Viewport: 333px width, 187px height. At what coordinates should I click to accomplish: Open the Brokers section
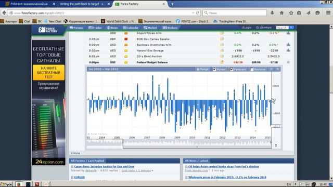[x=170, y=28]
